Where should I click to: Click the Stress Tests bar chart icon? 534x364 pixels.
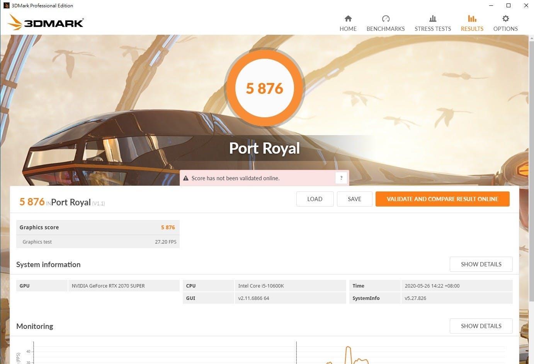coord(433,19)
